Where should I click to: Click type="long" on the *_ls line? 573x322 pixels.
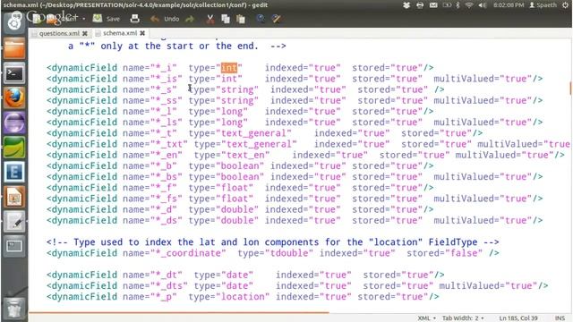(x=218, y=123)
